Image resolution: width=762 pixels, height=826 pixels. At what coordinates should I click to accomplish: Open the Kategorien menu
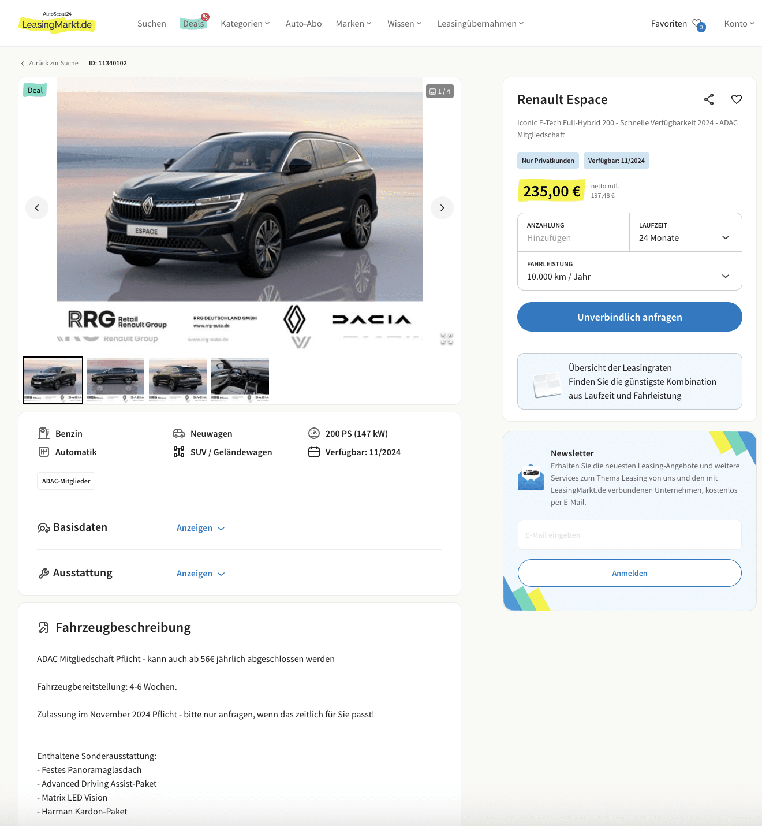point(245,24)
